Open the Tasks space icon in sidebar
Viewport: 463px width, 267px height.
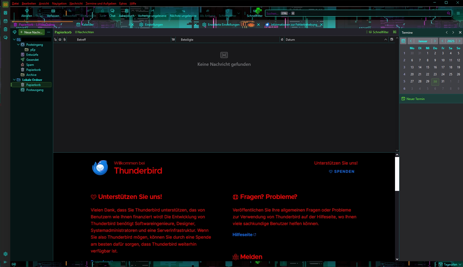(x=5, y=29)
